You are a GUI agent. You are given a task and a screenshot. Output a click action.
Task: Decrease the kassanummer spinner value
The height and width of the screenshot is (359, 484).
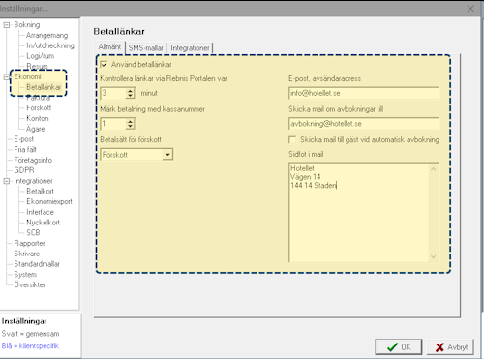pyautogui.click(x=130, y=127)
